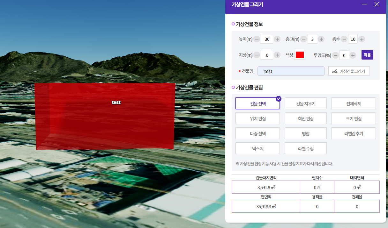Increase 투명도(%) transparency with plus

point(353,55)
